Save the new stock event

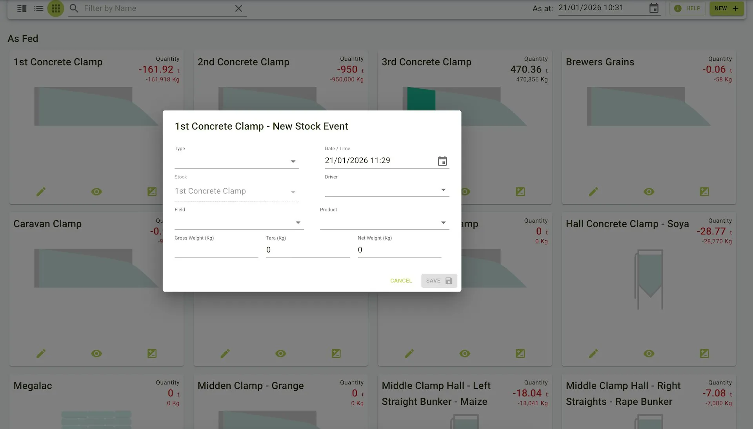(439, 281)
